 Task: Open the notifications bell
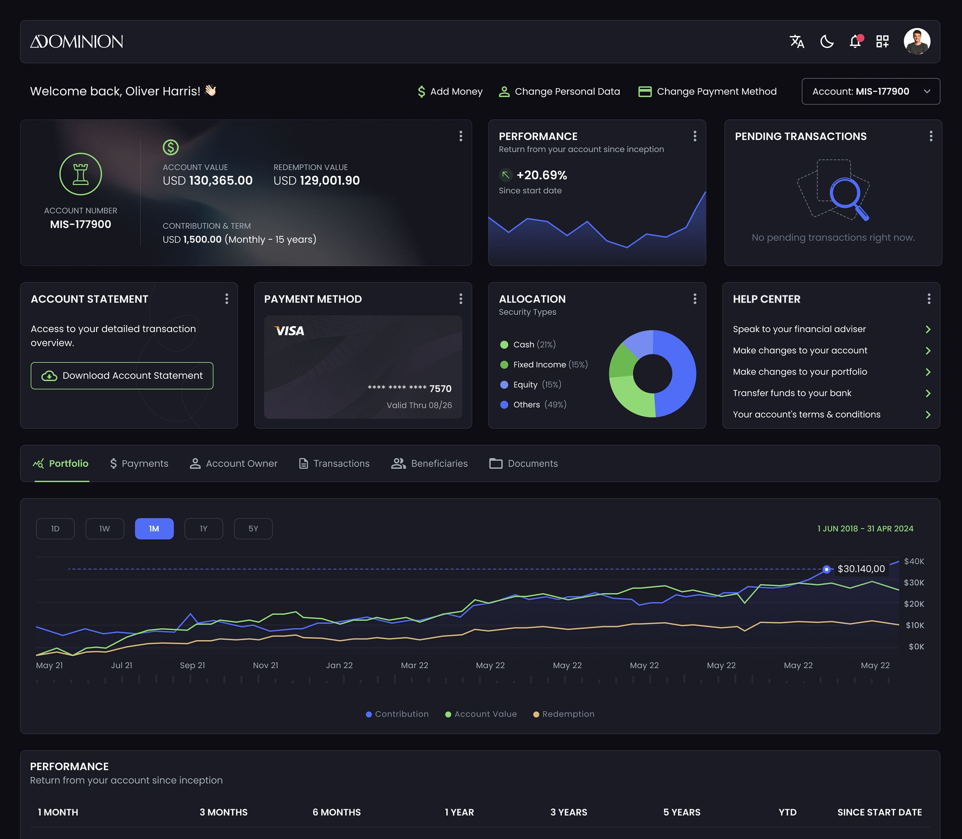click(855, 42)
